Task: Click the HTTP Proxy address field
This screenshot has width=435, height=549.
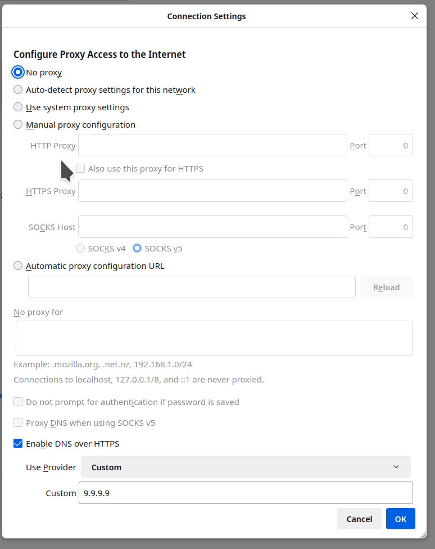Action: tap(212, 145)
